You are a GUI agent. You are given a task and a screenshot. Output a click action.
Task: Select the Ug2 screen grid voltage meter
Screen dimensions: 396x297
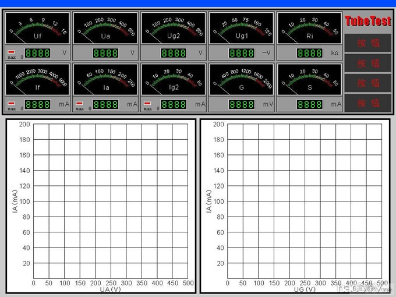[173, 28]
